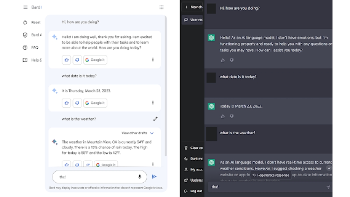Click 'Today is March 23, 2023.' in ChatGPT
350x197 pixels.
pyautogui.click(x=241, y=106)
